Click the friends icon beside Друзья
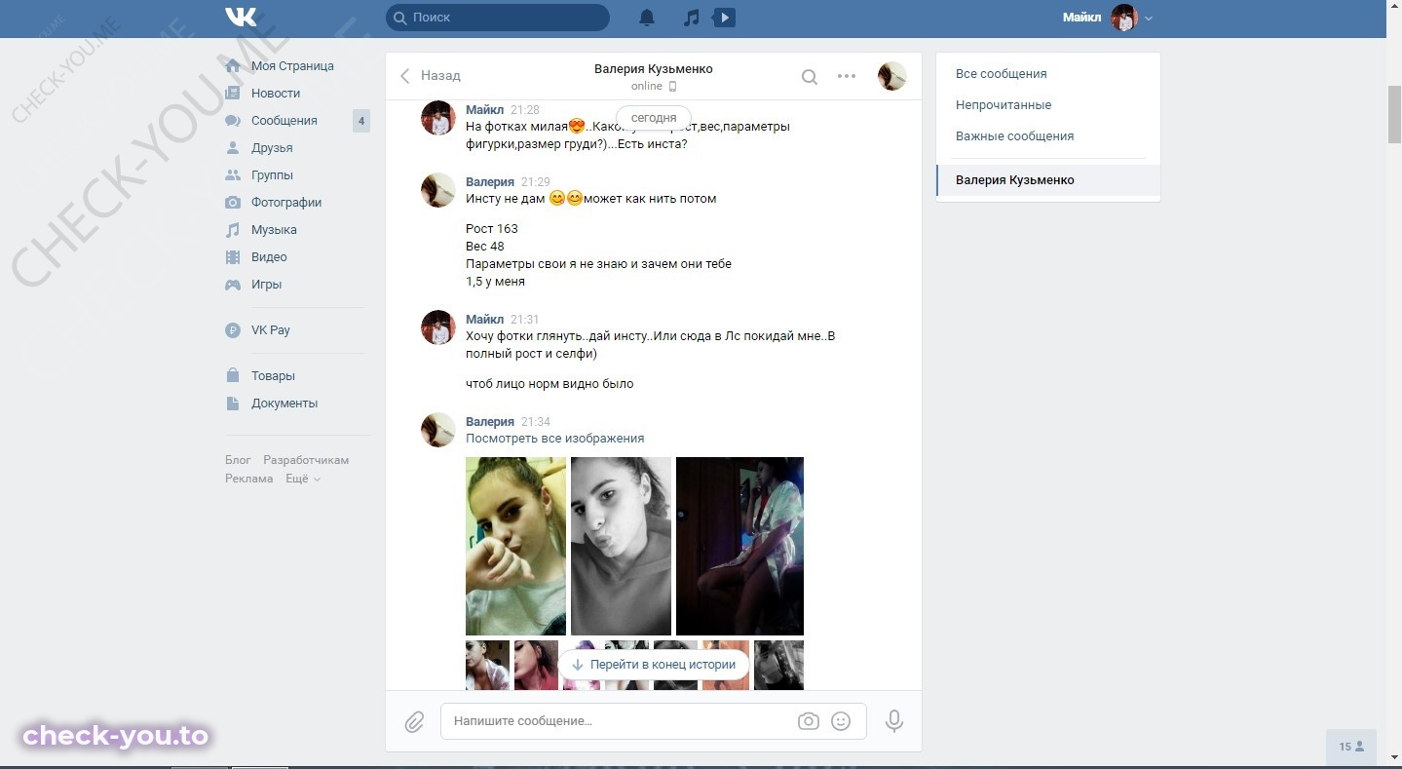Viewport: 1402px width, 769px height. 233,148
